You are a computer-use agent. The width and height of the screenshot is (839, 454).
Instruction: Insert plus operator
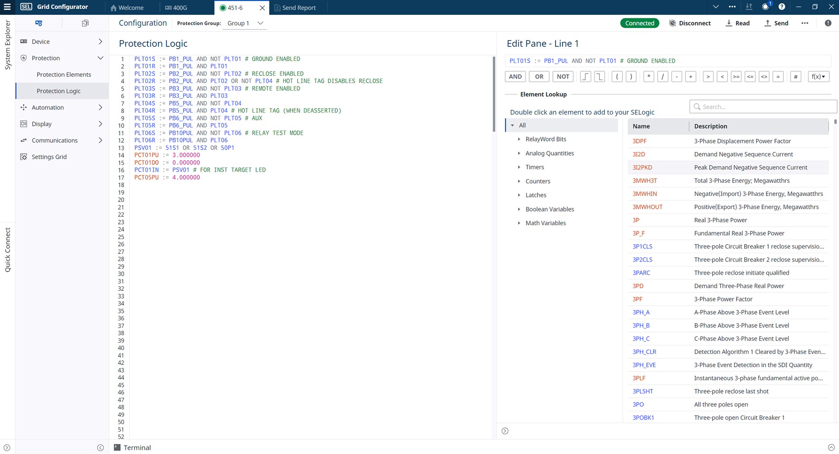pos(691,77)
